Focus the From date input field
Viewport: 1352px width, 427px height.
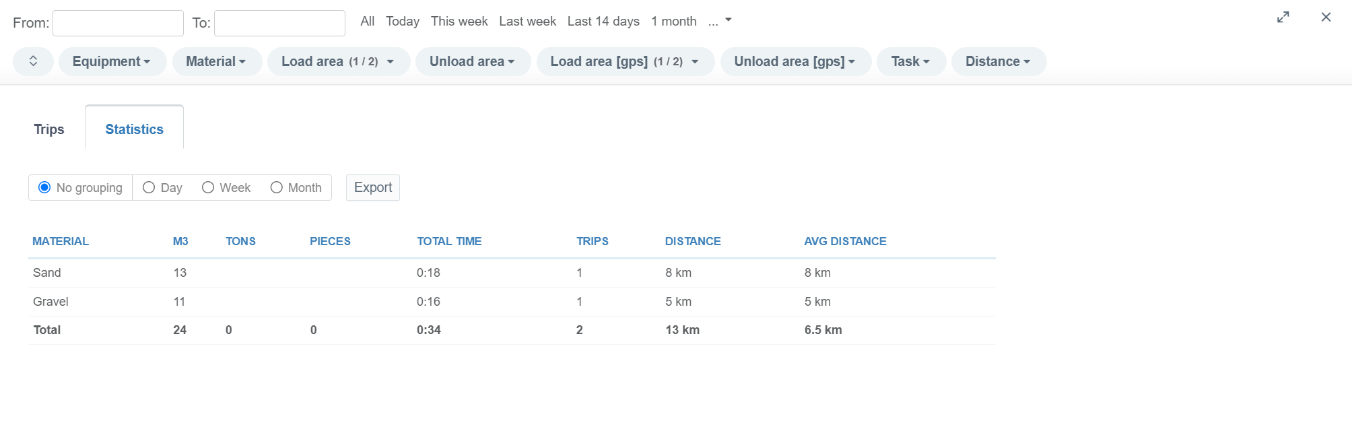pos(118,23)
